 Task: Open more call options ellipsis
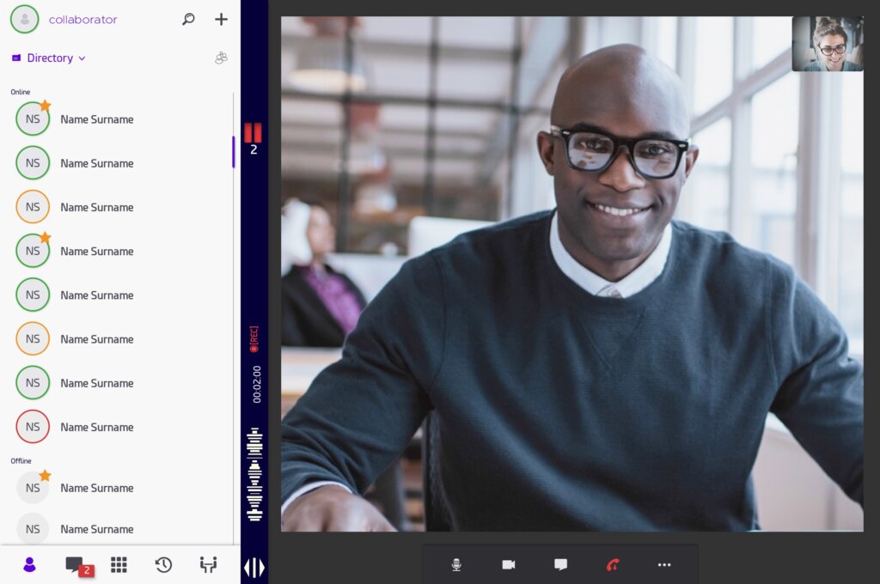coord(664,564)
